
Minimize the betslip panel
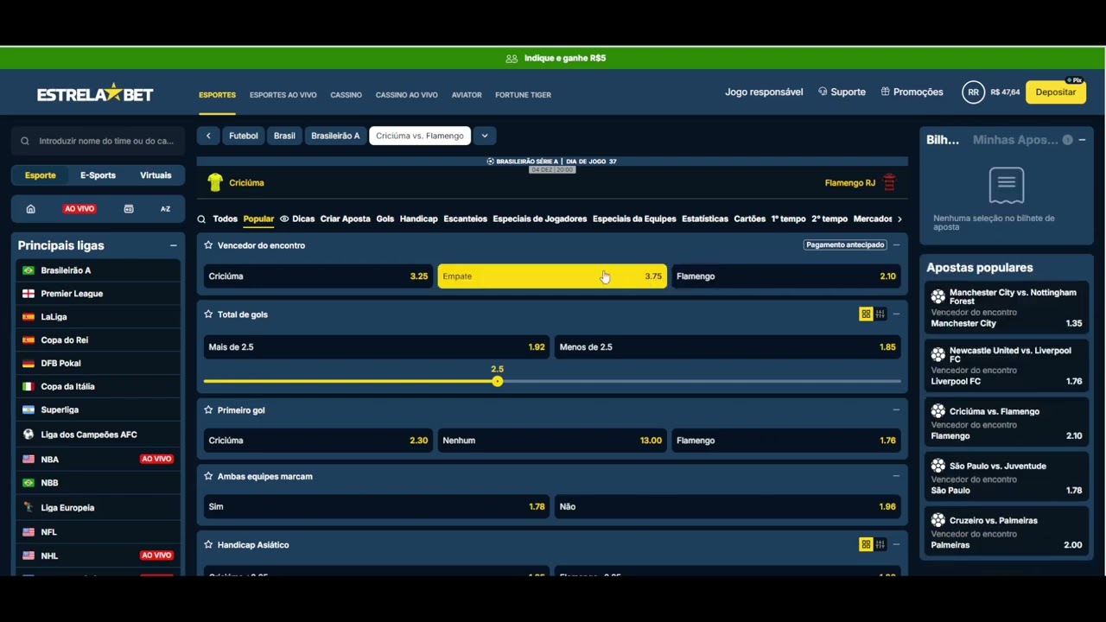(x=1082, y=140)
